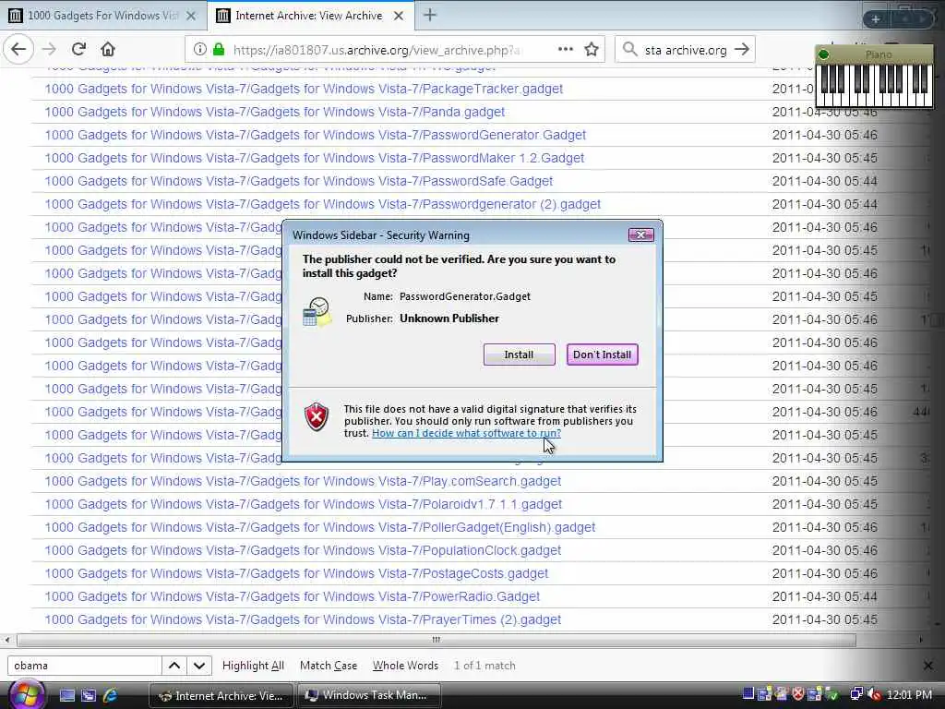Reload the current archive page
The height and width of the screenshot is (709, 945).
(79, 50)
